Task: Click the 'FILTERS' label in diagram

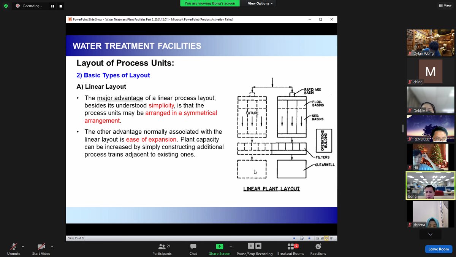Action: click(322, 157)
